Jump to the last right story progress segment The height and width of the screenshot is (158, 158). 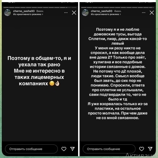pos(152,8)
